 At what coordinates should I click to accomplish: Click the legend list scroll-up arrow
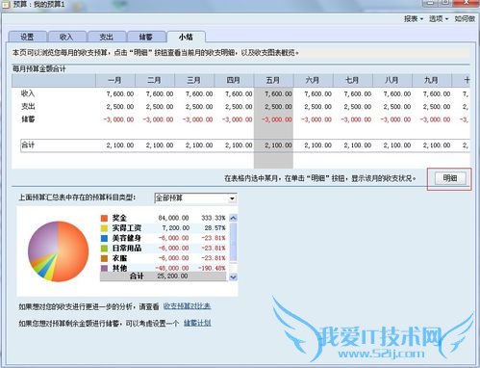click(x=234, y=218)
